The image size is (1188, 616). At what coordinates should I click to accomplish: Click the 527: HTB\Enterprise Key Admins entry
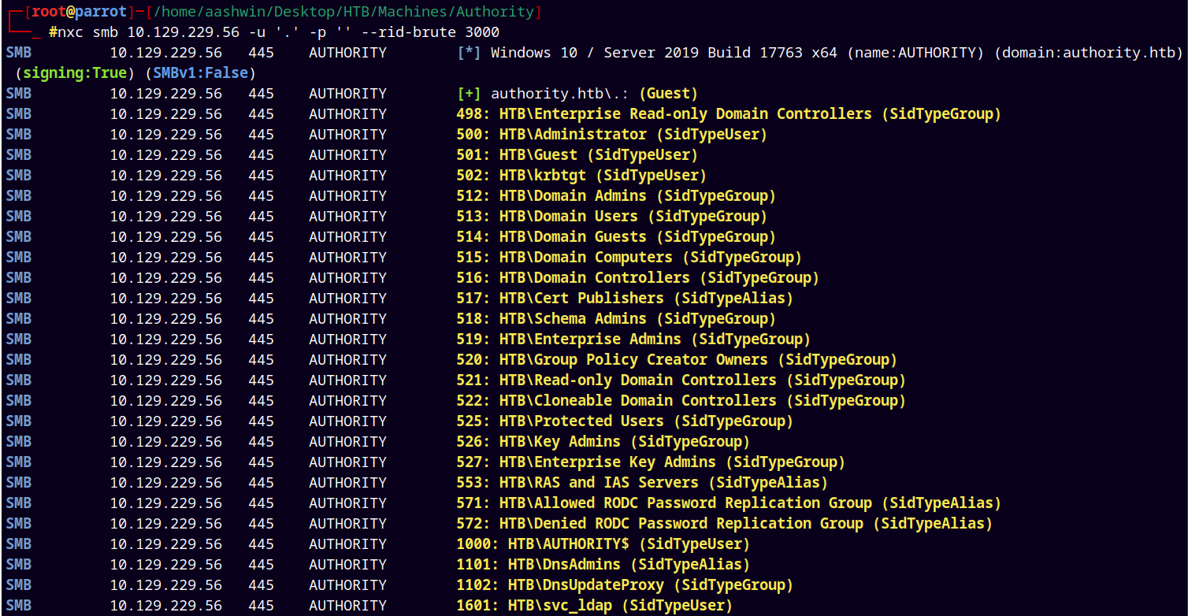pos(651,462)
